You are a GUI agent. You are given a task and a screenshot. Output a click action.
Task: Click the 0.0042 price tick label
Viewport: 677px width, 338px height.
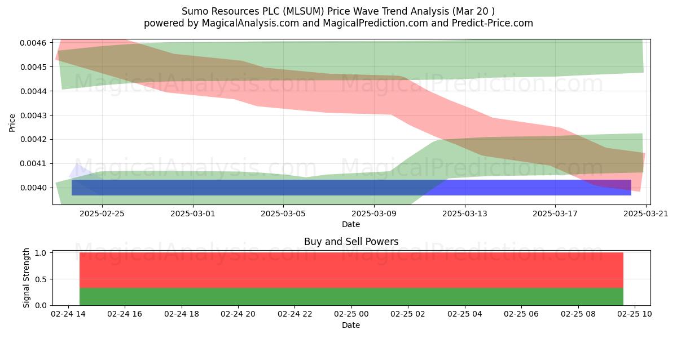pos(34,139)
